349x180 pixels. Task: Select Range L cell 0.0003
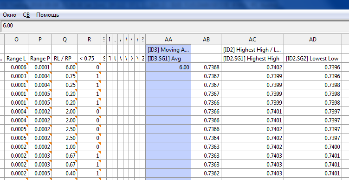(x=16, y=76)
